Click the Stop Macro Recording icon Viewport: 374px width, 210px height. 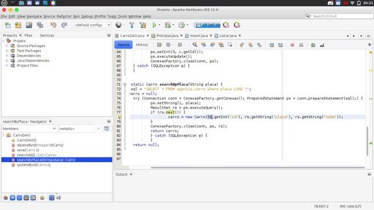301,45
